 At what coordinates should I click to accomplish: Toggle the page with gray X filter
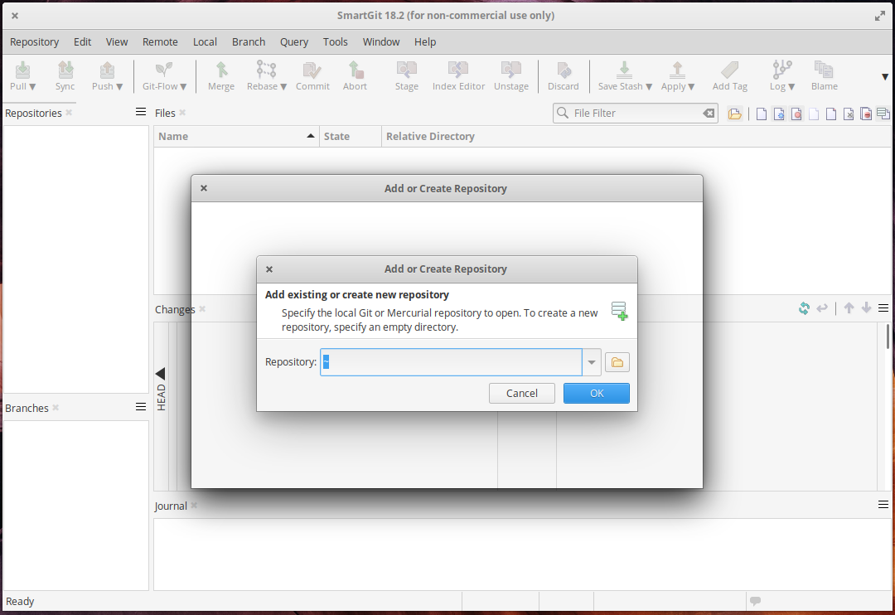(849, 114)
